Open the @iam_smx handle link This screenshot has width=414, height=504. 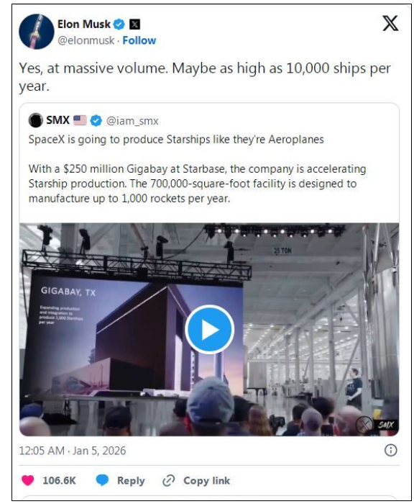pyautogui.click(x=132, y=121)
